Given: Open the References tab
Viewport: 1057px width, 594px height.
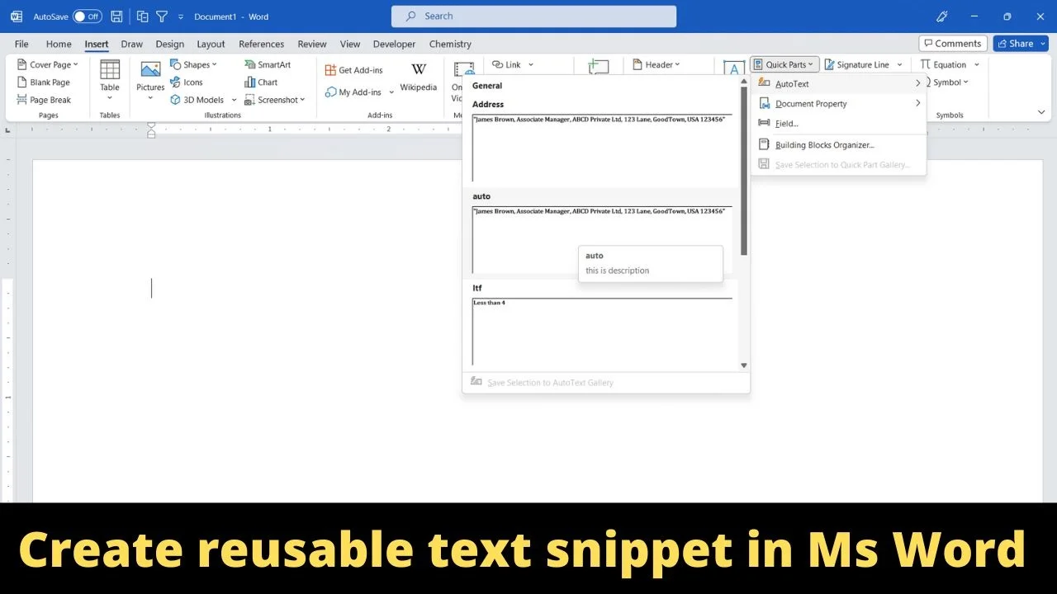Looking at the screenshot, I should (261, 45).
